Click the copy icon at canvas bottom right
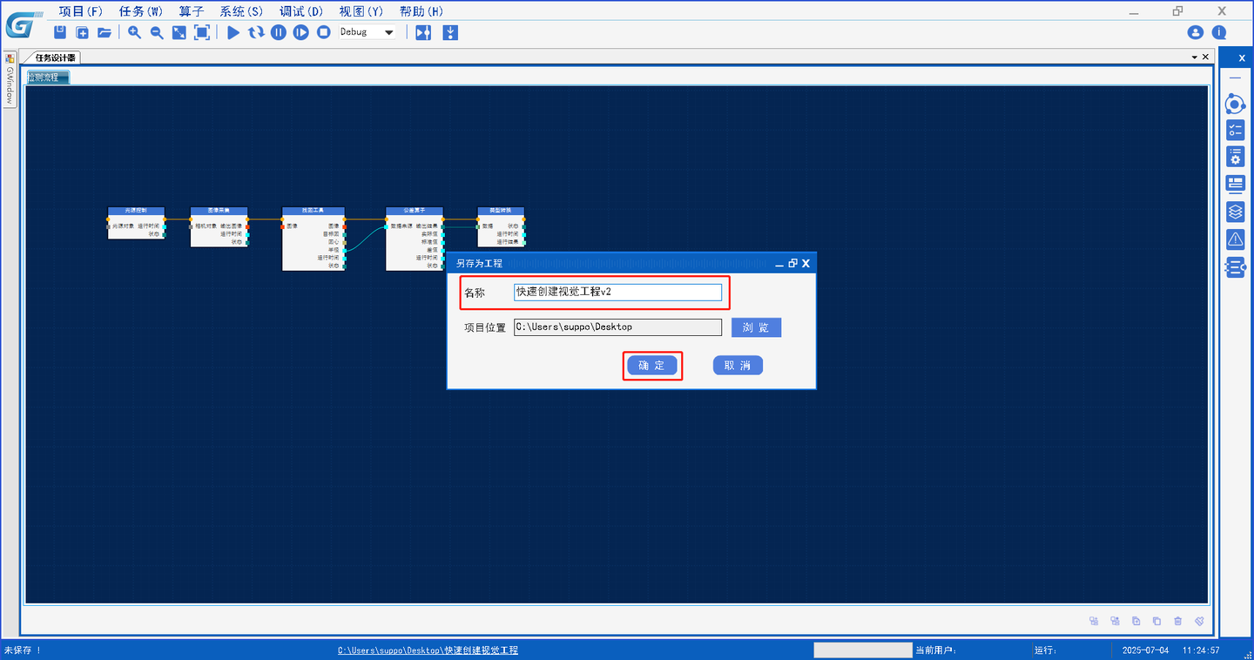The height and width of the screenshot is (660, 1254). pyautogui.click(x=1156, y=621)
